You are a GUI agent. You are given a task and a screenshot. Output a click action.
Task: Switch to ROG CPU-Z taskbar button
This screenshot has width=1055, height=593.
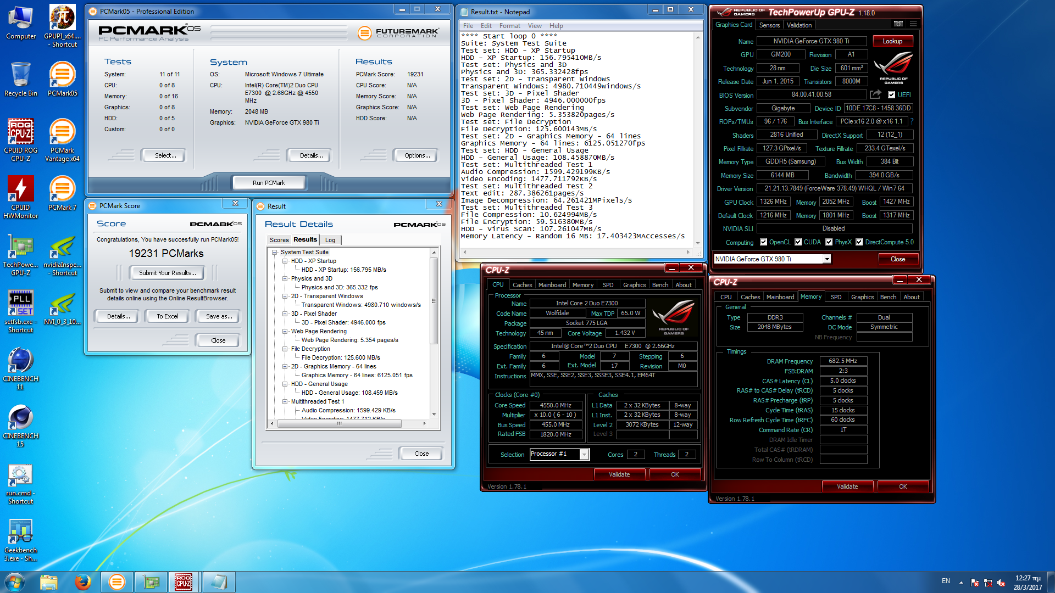tap(184, 582)
